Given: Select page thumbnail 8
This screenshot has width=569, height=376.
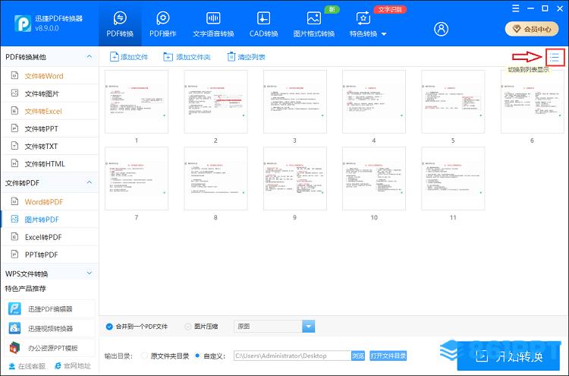Looking at the screenshot, I should click(215, 179).
